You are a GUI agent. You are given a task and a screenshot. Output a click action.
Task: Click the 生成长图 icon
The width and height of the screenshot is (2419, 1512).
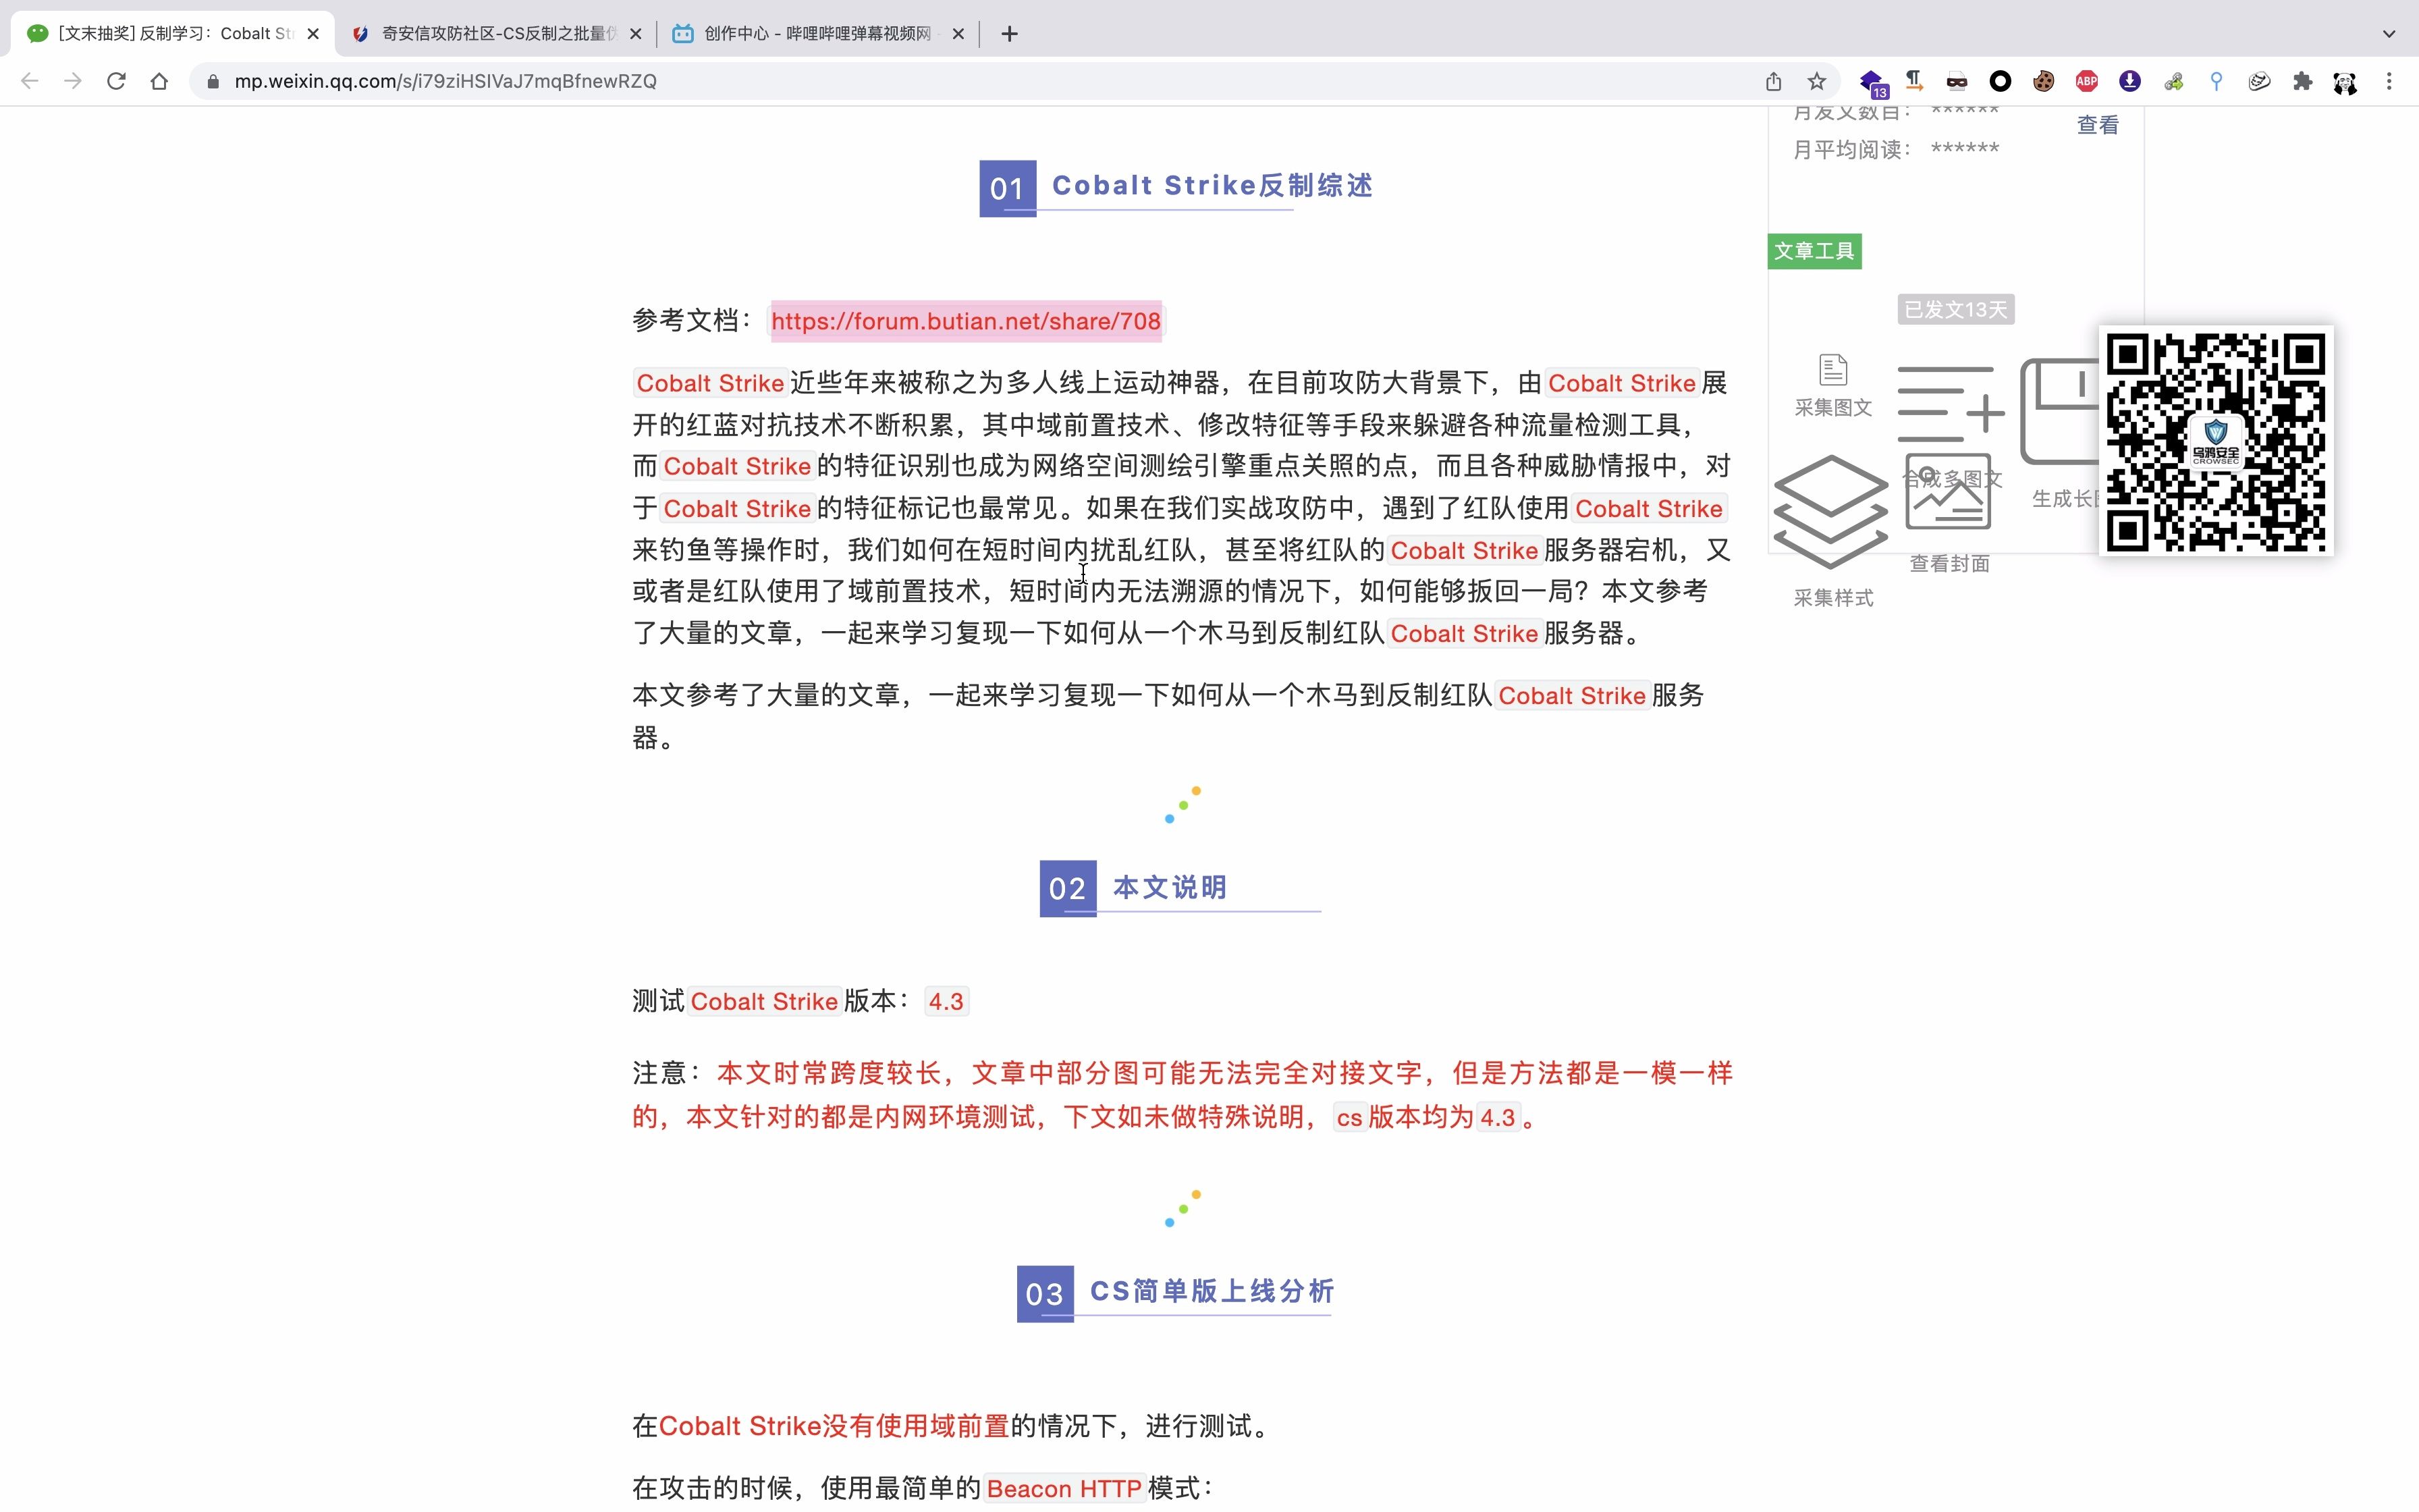click(x=2059, y=412)
